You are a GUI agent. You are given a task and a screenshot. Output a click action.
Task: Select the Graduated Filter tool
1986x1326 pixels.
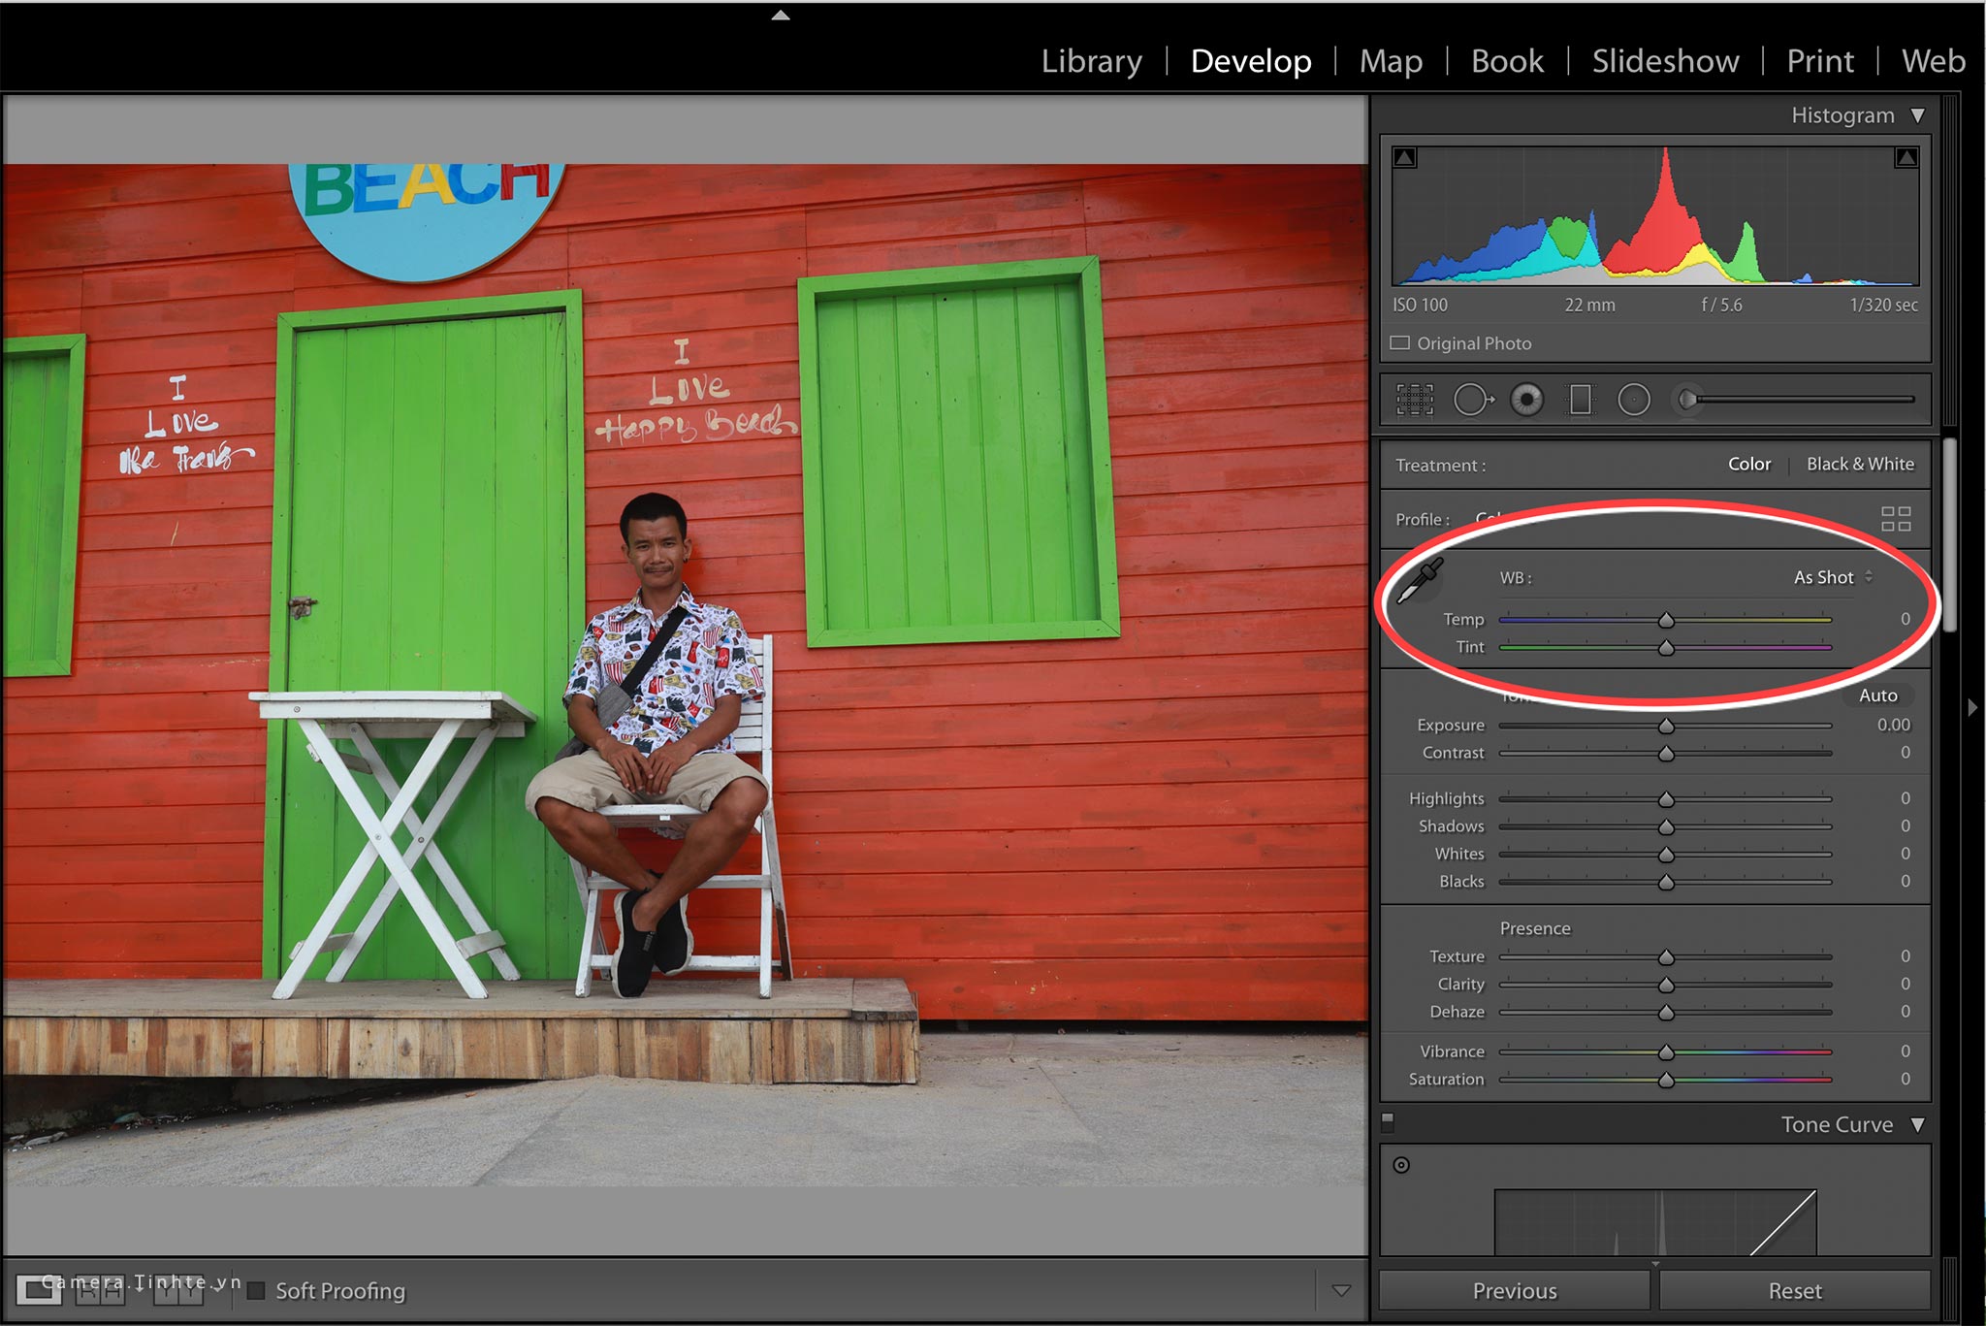pyautogui.click(x=1581, y=400)
